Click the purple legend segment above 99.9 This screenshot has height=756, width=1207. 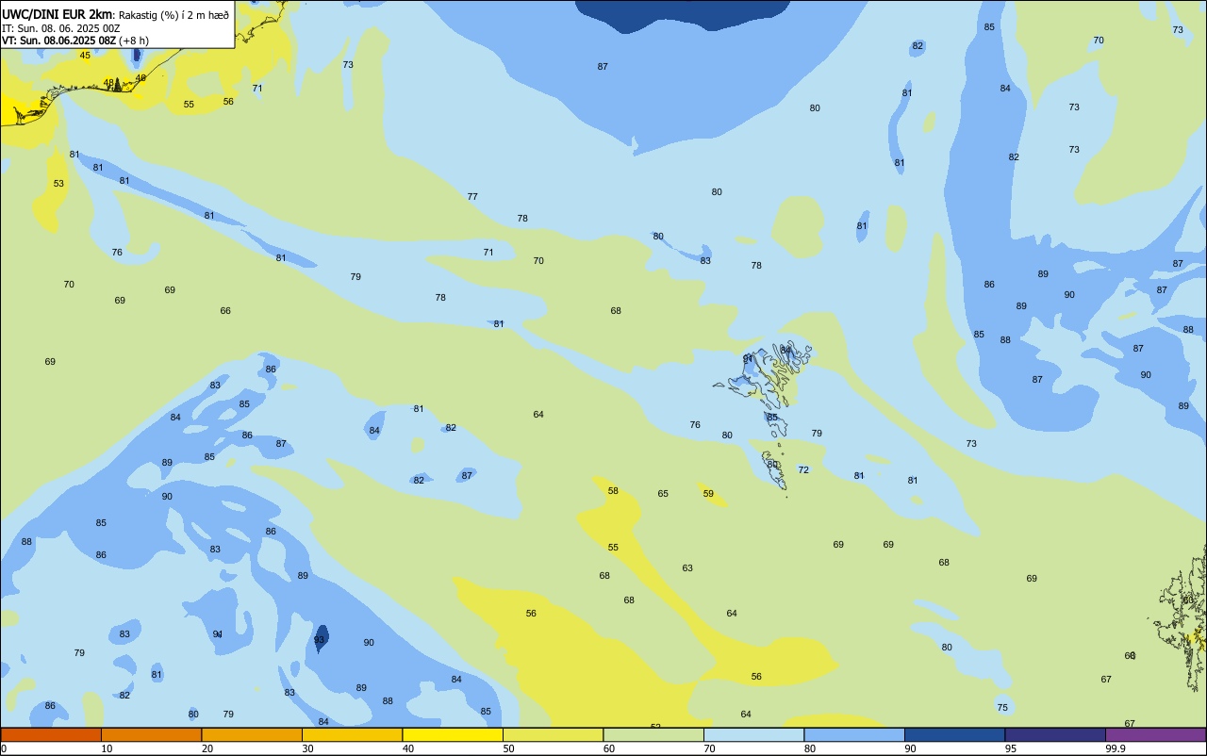[1155, 734]
